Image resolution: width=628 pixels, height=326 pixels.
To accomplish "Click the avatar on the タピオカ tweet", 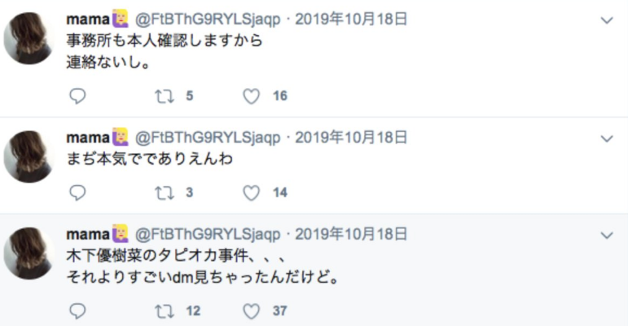I will (29, 253).
